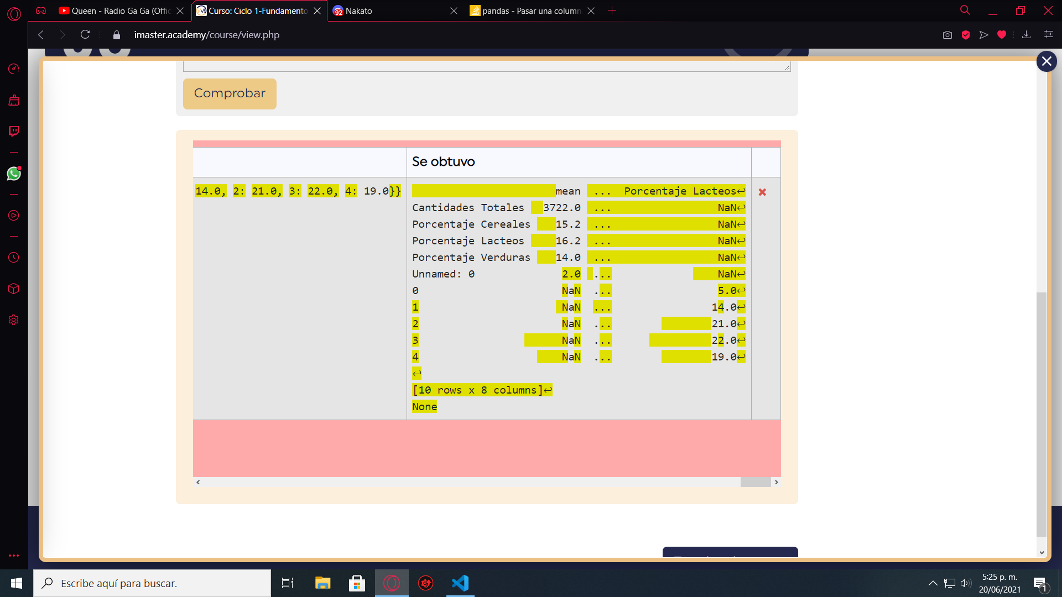Screen dimensions: 1062x597
Task: Go back to previous page
Action: [x=41, y=35]
